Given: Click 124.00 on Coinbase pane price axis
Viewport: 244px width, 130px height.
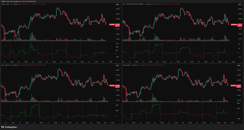Looking at the screenshot, I should click(x=118, y=9).
